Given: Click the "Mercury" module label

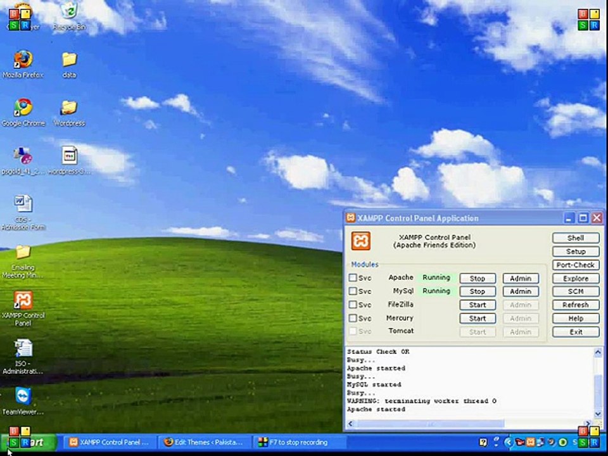Looking at the screenshot, I should point(400,318).
